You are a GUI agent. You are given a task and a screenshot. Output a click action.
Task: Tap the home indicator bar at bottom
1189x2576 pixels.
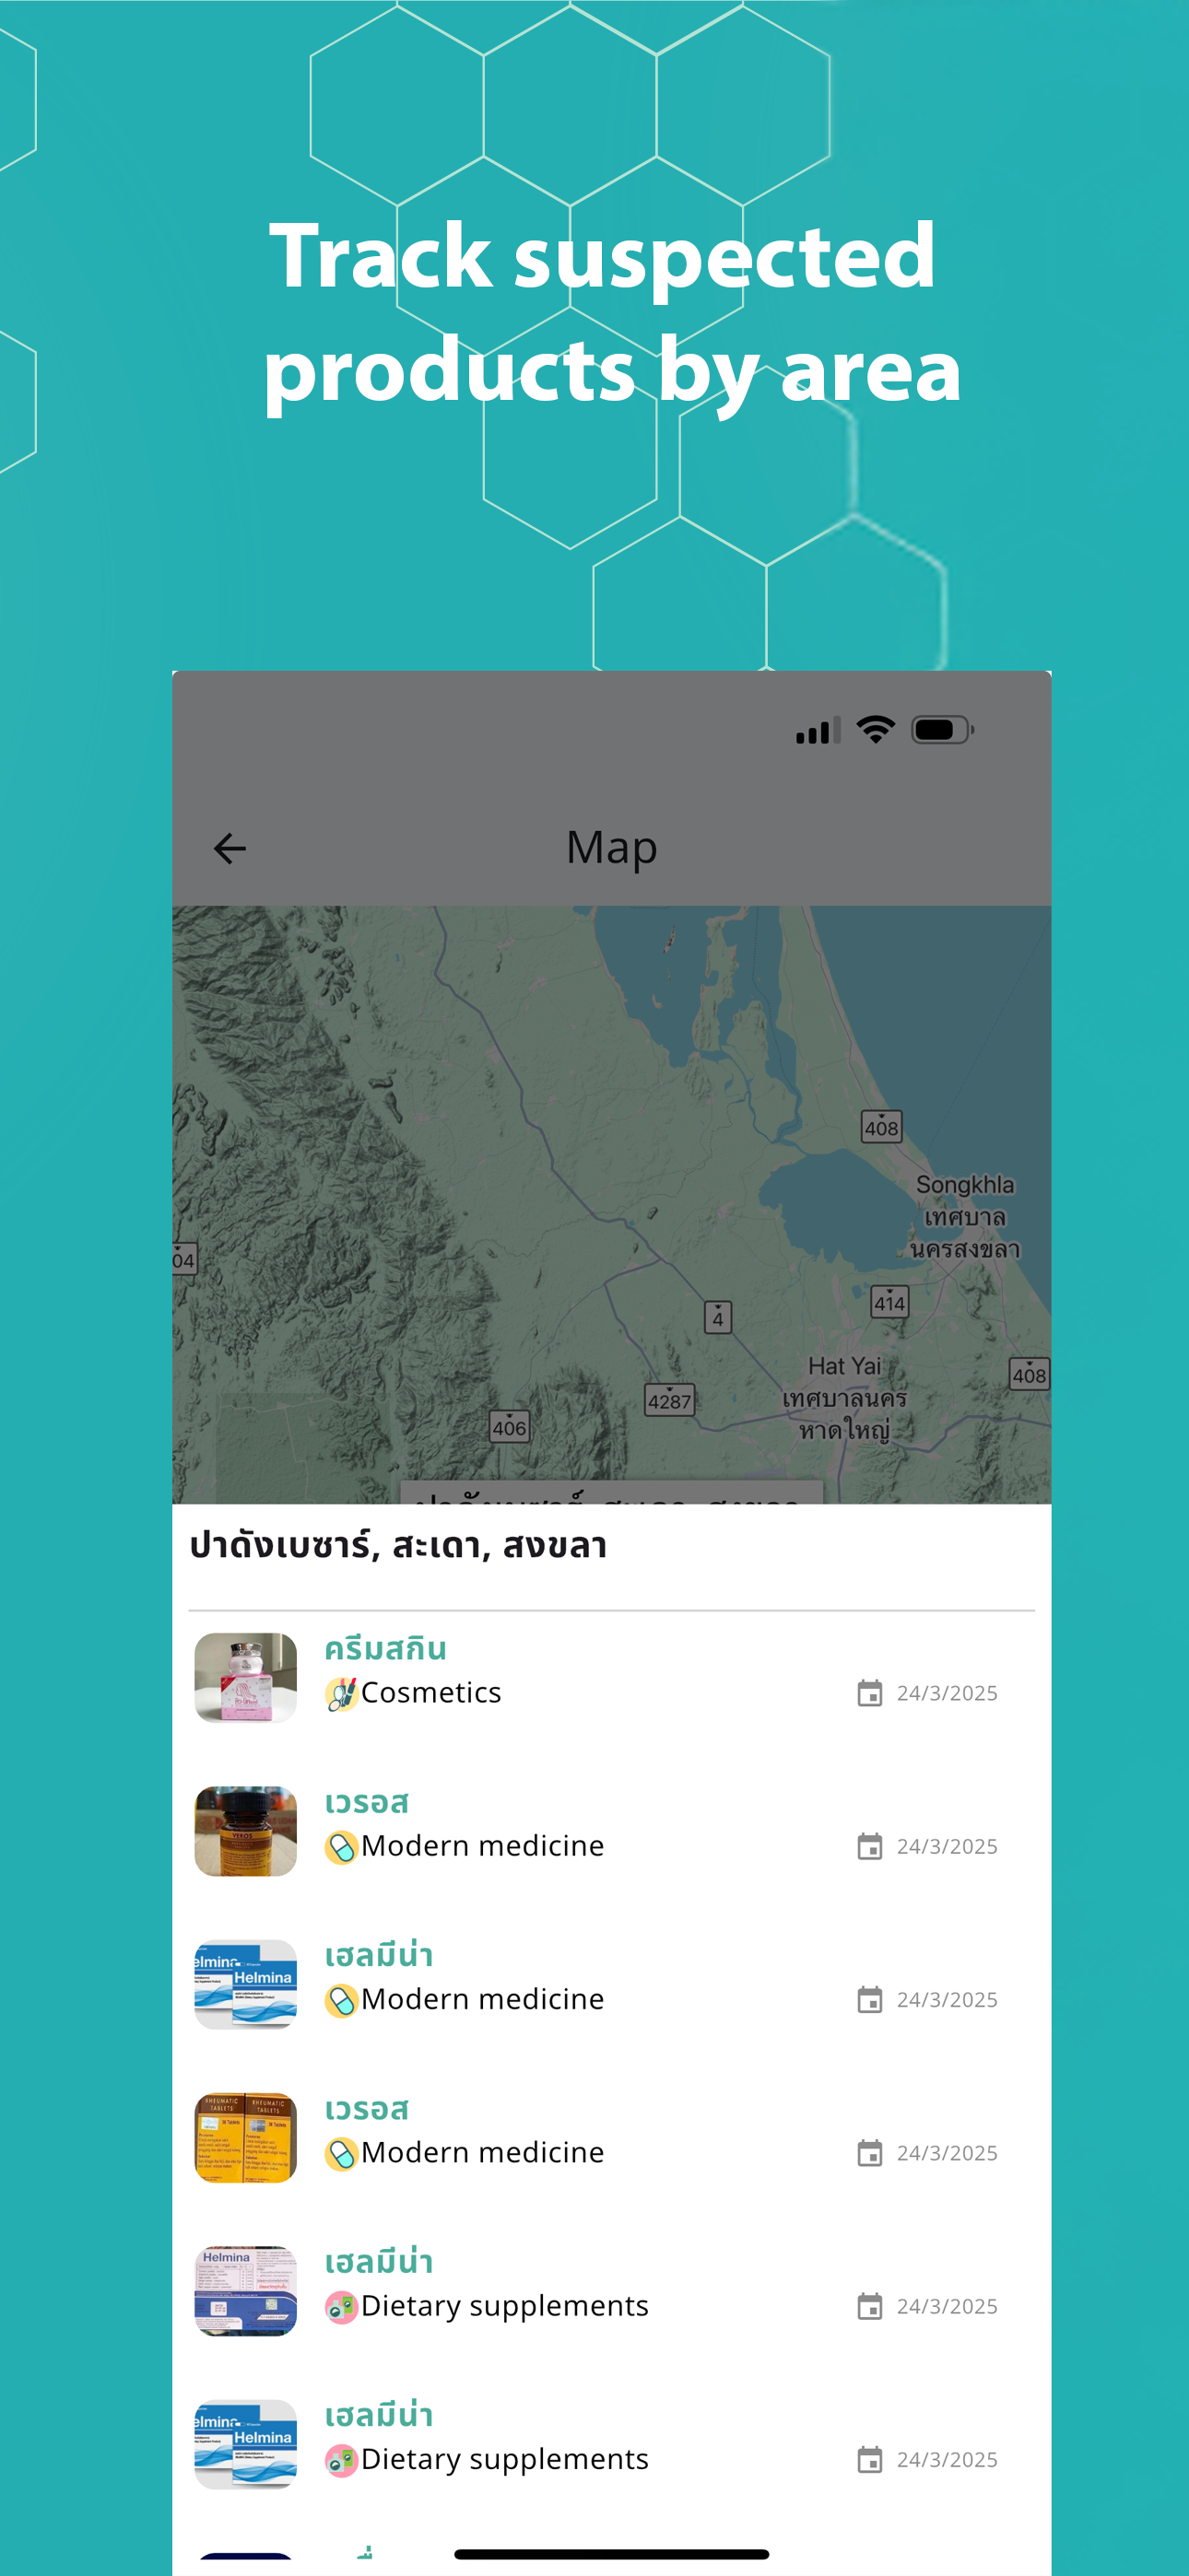click(611, 2553)
